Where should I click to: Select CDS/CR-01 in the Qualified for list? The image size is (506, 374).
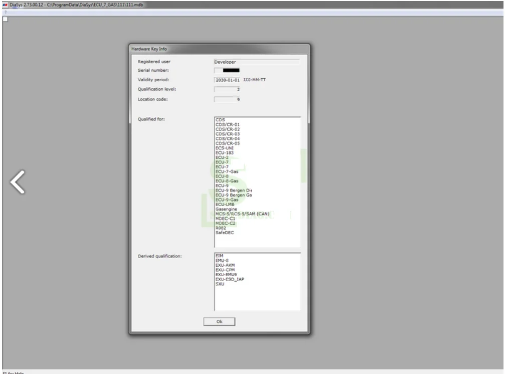[225, 124]
